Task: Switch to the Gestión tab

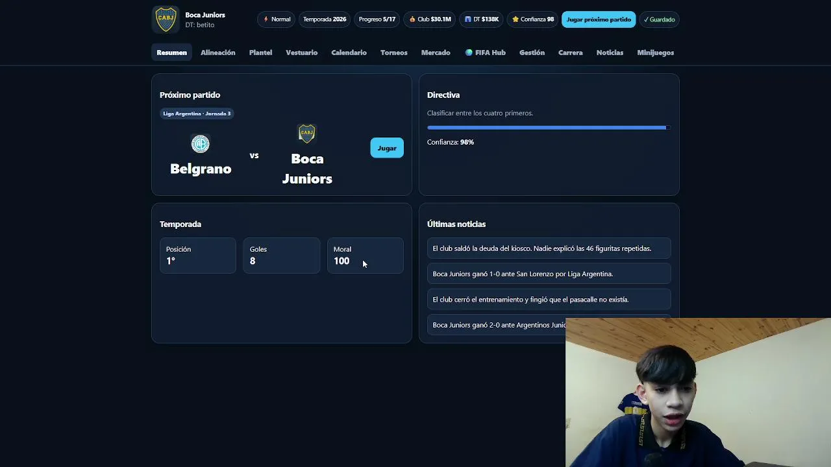Action: [532, 53]
